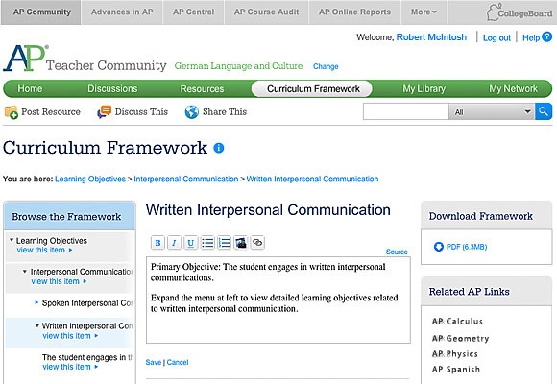Viewport: 557px width, 384px height.
Task: Open the My Library tab
Action: tap(424, 89)
